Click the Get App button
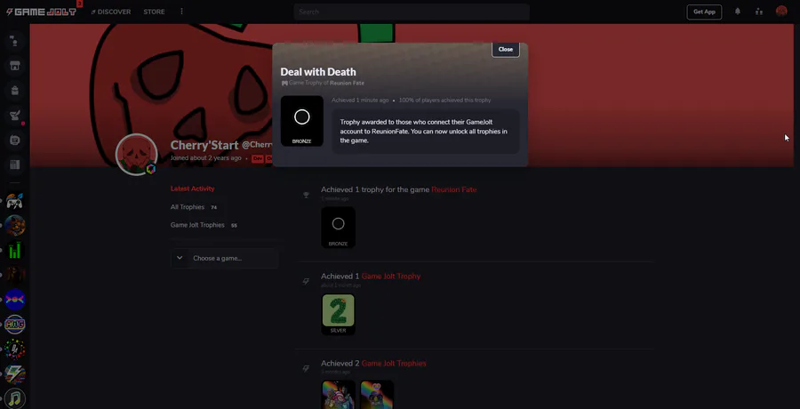The width and height of the screenshot is (800, 409). [704, 12]
